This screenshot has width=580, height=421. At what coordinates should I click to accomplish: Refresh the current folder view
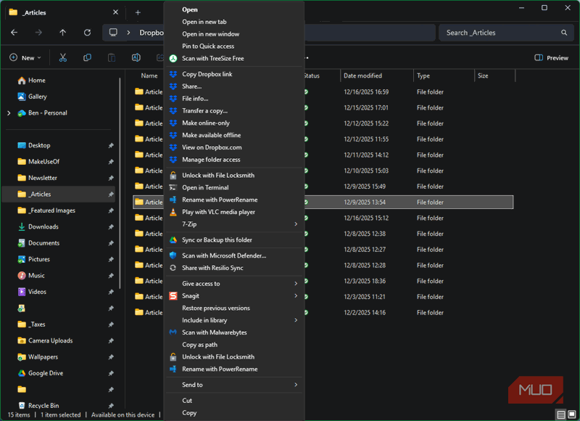[87, 33]
